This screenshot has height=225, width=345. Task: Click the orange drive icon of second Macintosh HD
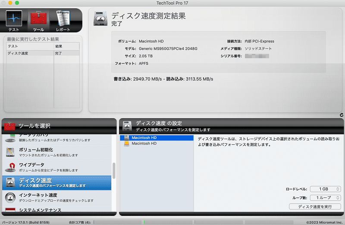126,144
